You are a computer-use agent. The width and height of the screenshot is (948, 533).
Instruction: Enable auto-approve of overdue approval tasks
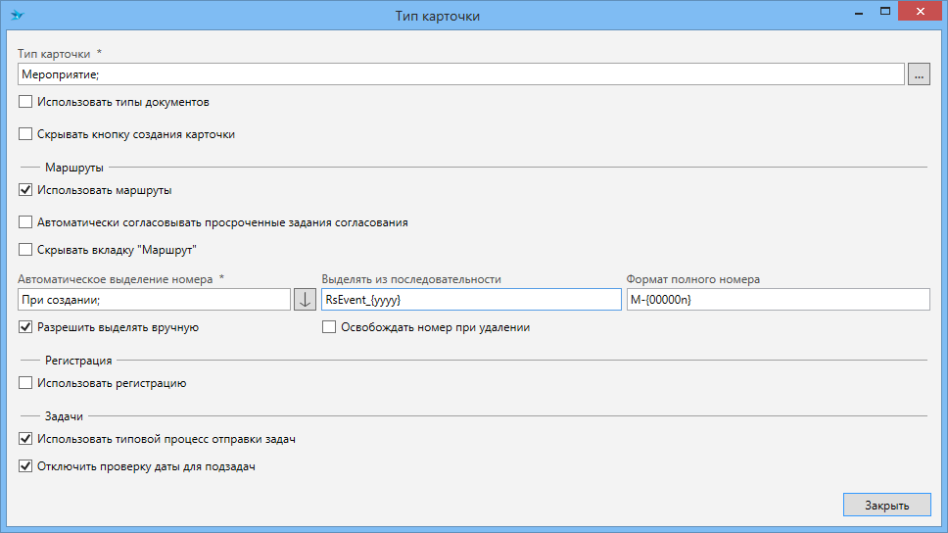tap(25, 222)
